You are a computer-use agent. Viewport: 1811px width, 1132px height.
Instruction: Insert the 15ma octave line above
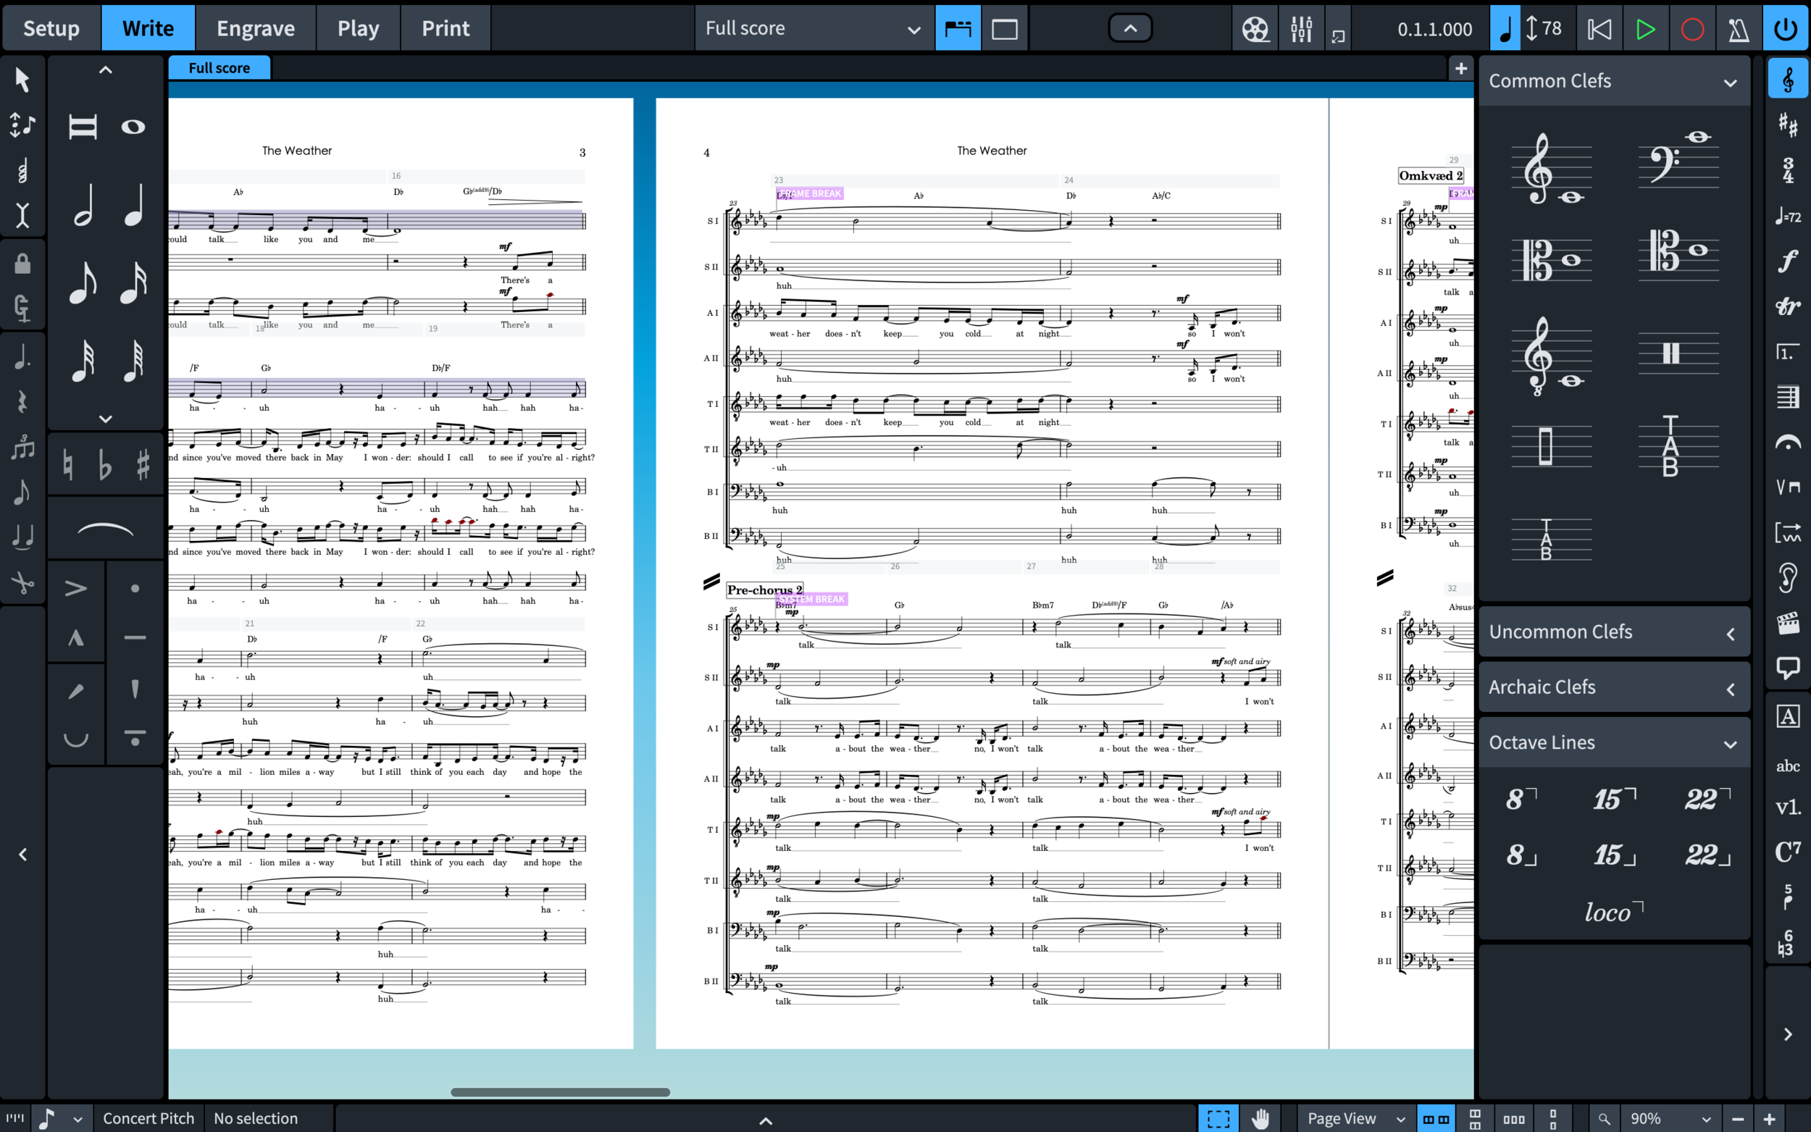coord(1615,799)
